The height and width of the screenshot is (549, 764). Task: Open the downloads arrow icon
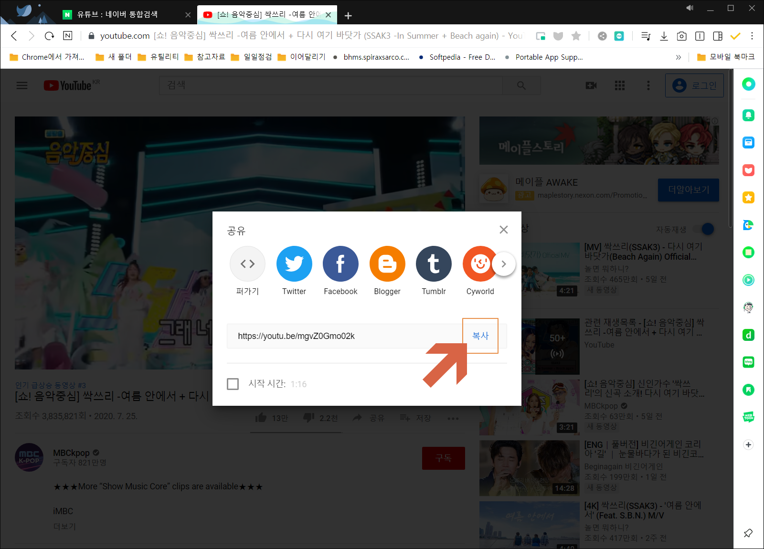[664, 36]
